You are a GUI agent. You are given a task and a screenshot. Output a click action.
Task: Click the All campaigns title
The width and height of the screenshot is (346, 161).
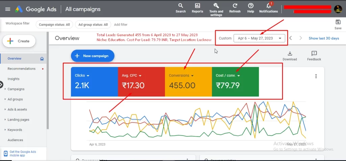pos(83,9)
